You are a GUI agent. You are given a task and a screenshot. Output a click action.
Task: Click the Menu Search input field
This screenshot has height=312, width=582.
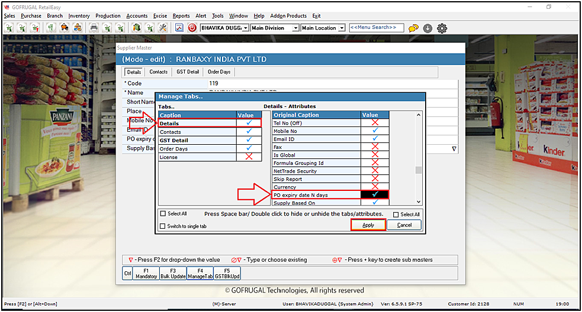tap(376, 28)
